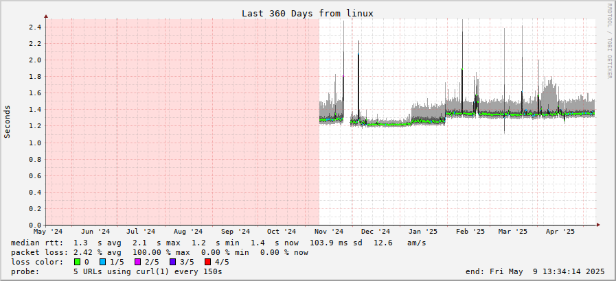
Task: Click the x-axis arrowhead at right of graph
Action: (598, 225)
